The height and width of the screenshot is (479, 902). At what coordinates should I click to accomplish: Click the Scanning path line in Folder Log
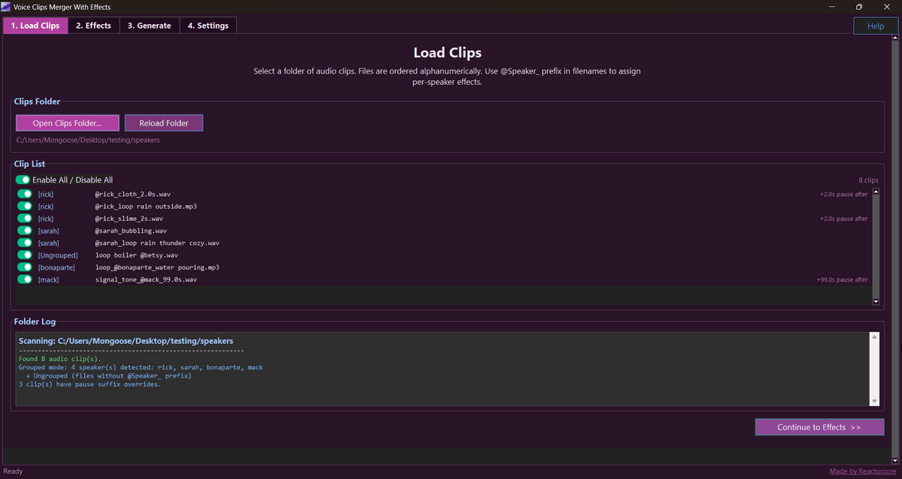point(126,341)
